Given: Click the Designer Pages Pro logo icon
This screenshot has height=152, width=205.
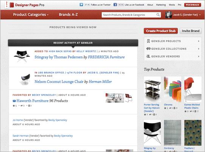Looking at the screenshot, I should 12,5.
